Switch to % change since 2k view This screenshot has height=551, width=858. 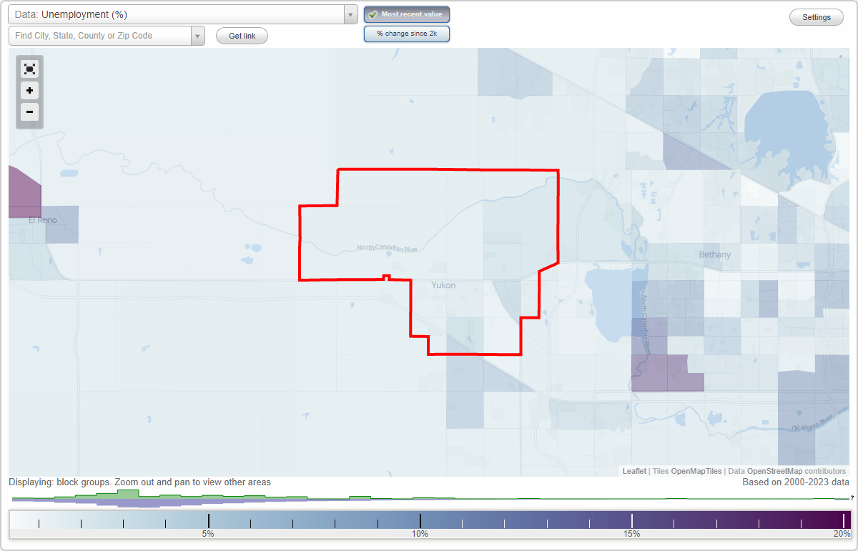click(x=406, y=33)
